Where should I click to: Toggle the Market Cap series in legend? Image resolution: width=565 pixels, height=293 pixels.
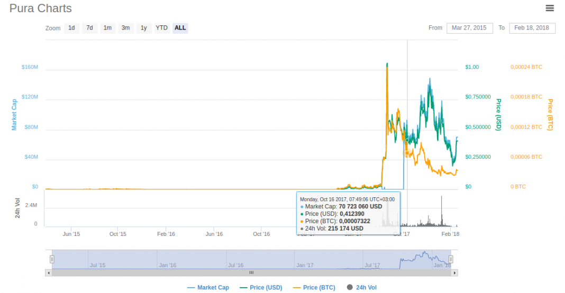(x=208, y=288)
